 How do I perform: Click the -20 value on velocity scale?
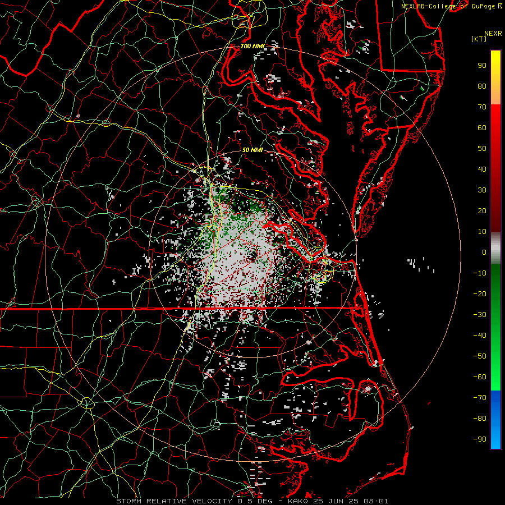tap(480, 294)
